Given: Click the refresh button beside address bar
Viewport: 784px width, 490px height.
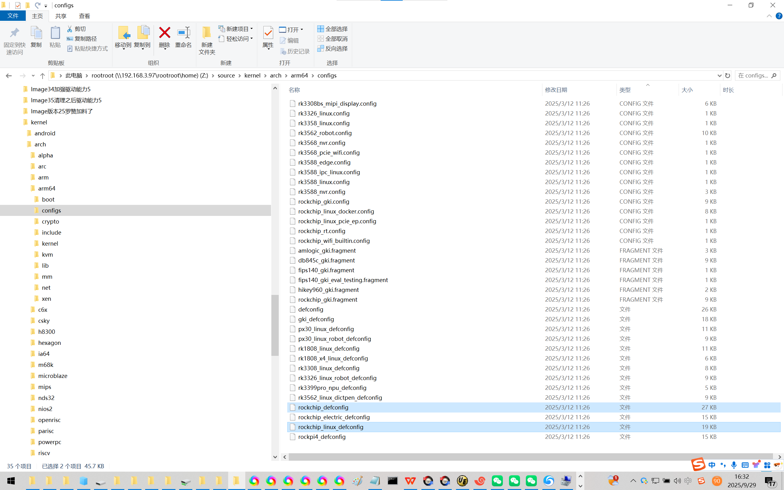Looking at the screenshot, I should pos(728,76).
